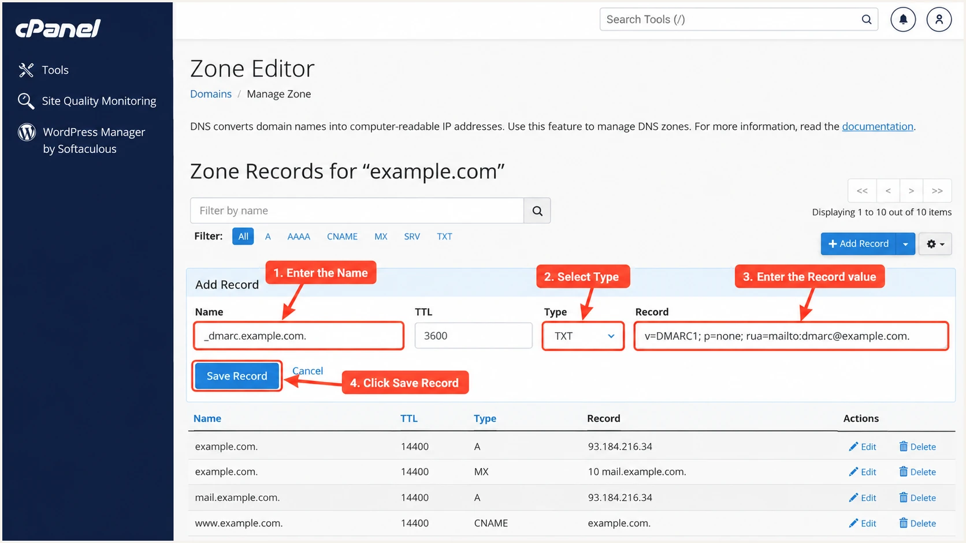Filter records by MX type
This screenshot has height=543, width=966.
[381, 237]
